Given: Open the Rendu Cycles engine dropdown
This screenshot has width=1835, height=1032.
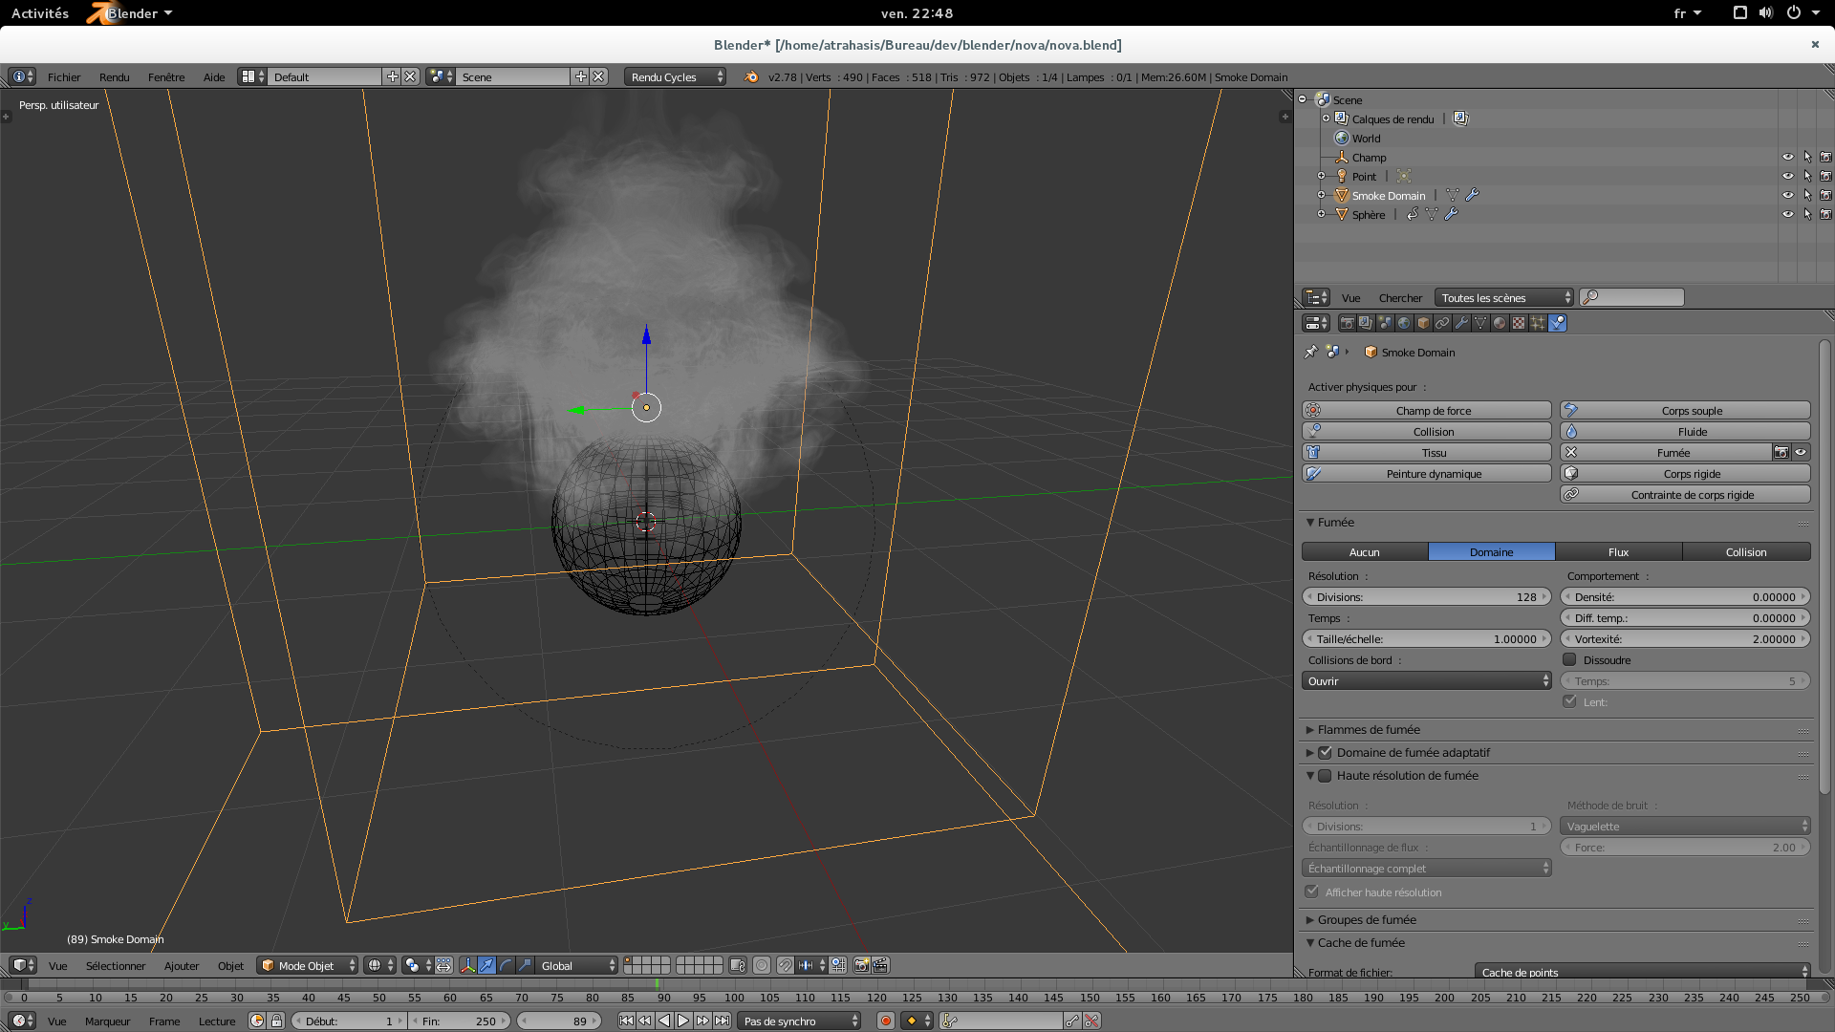Looking at the screenshot, I should tap(675, 76).
